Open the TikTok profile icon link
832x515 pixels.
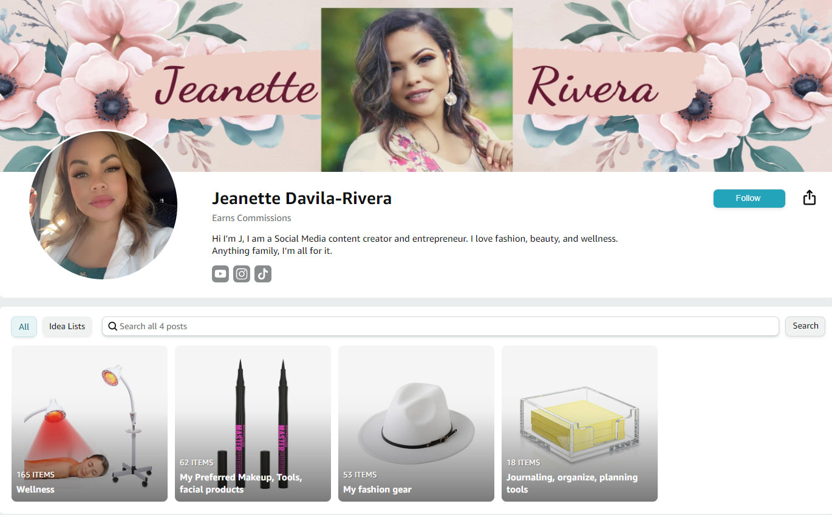tap(263, 274)
